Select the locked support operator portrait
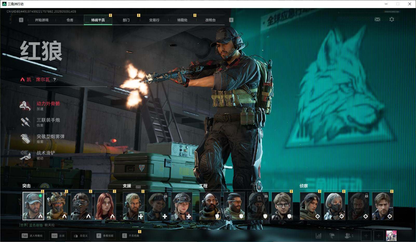 coord(158,206)
